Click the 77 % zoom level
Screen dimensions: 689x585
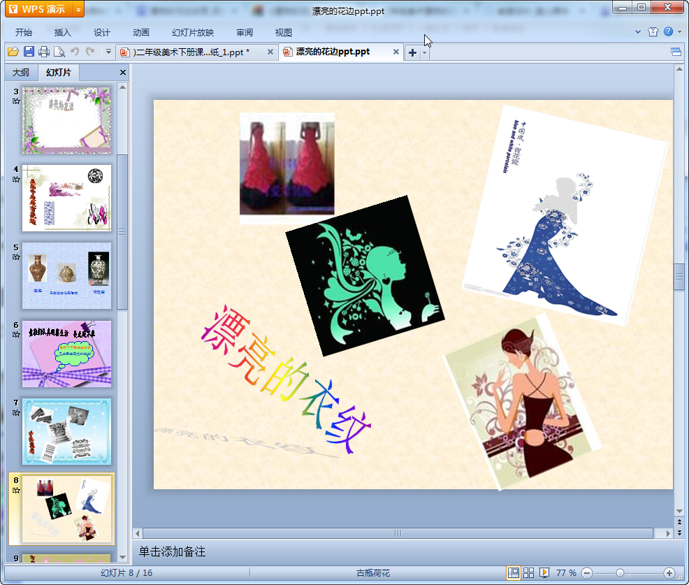point(566,572)
